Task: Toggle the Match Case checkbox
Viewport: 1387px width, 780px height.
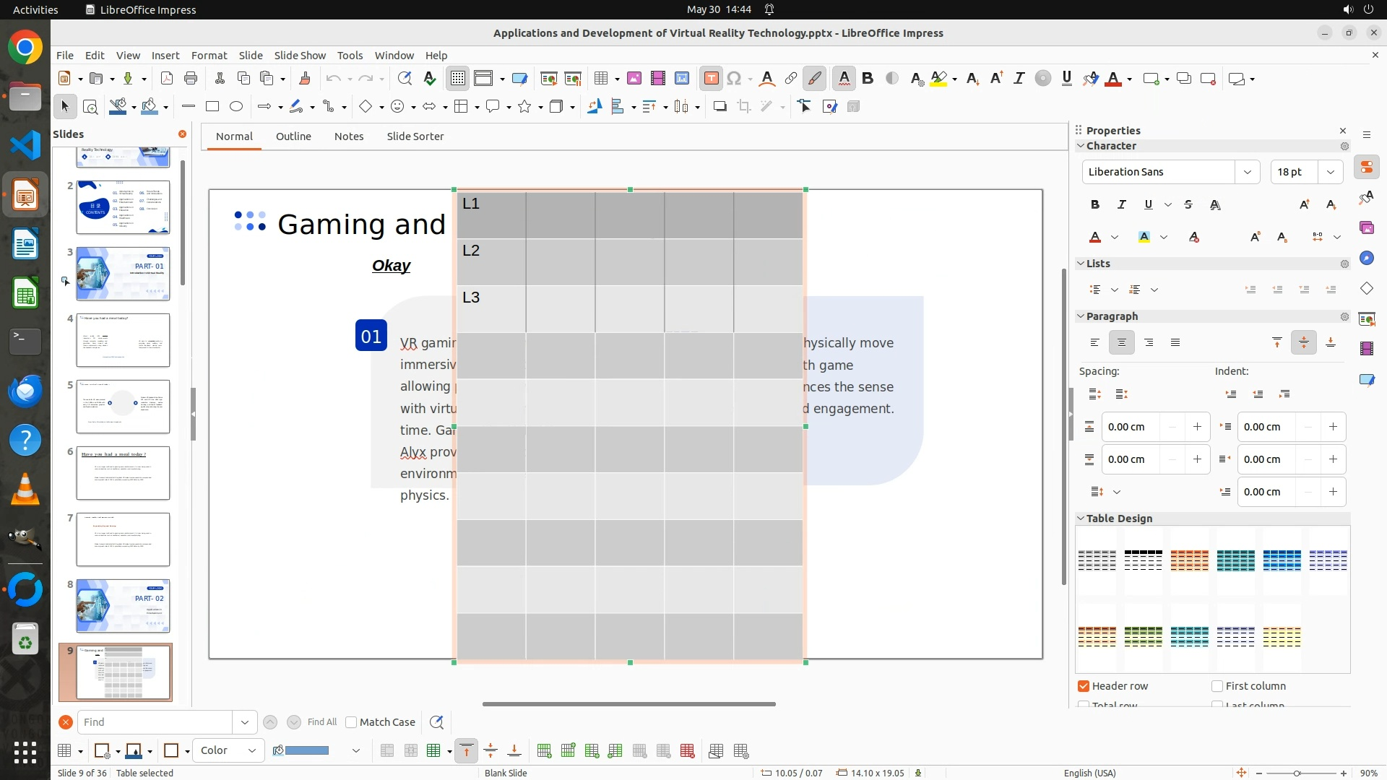Action: click(x=352, y=722)
